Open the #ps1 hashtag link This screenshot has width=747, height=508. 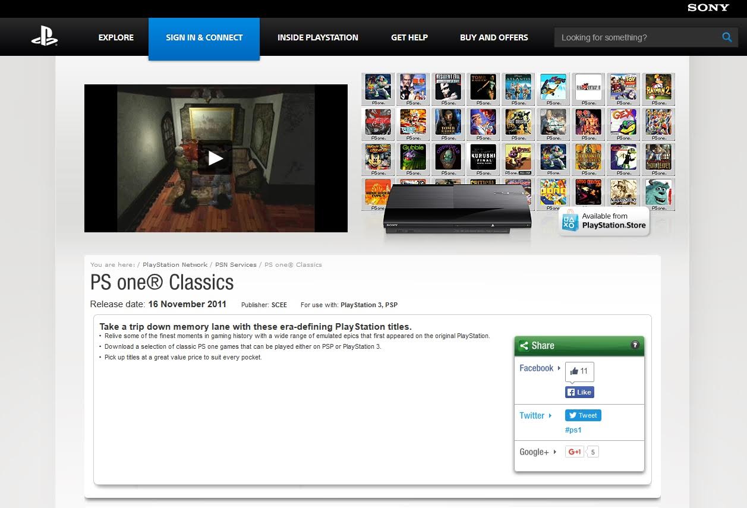point(573,430)
